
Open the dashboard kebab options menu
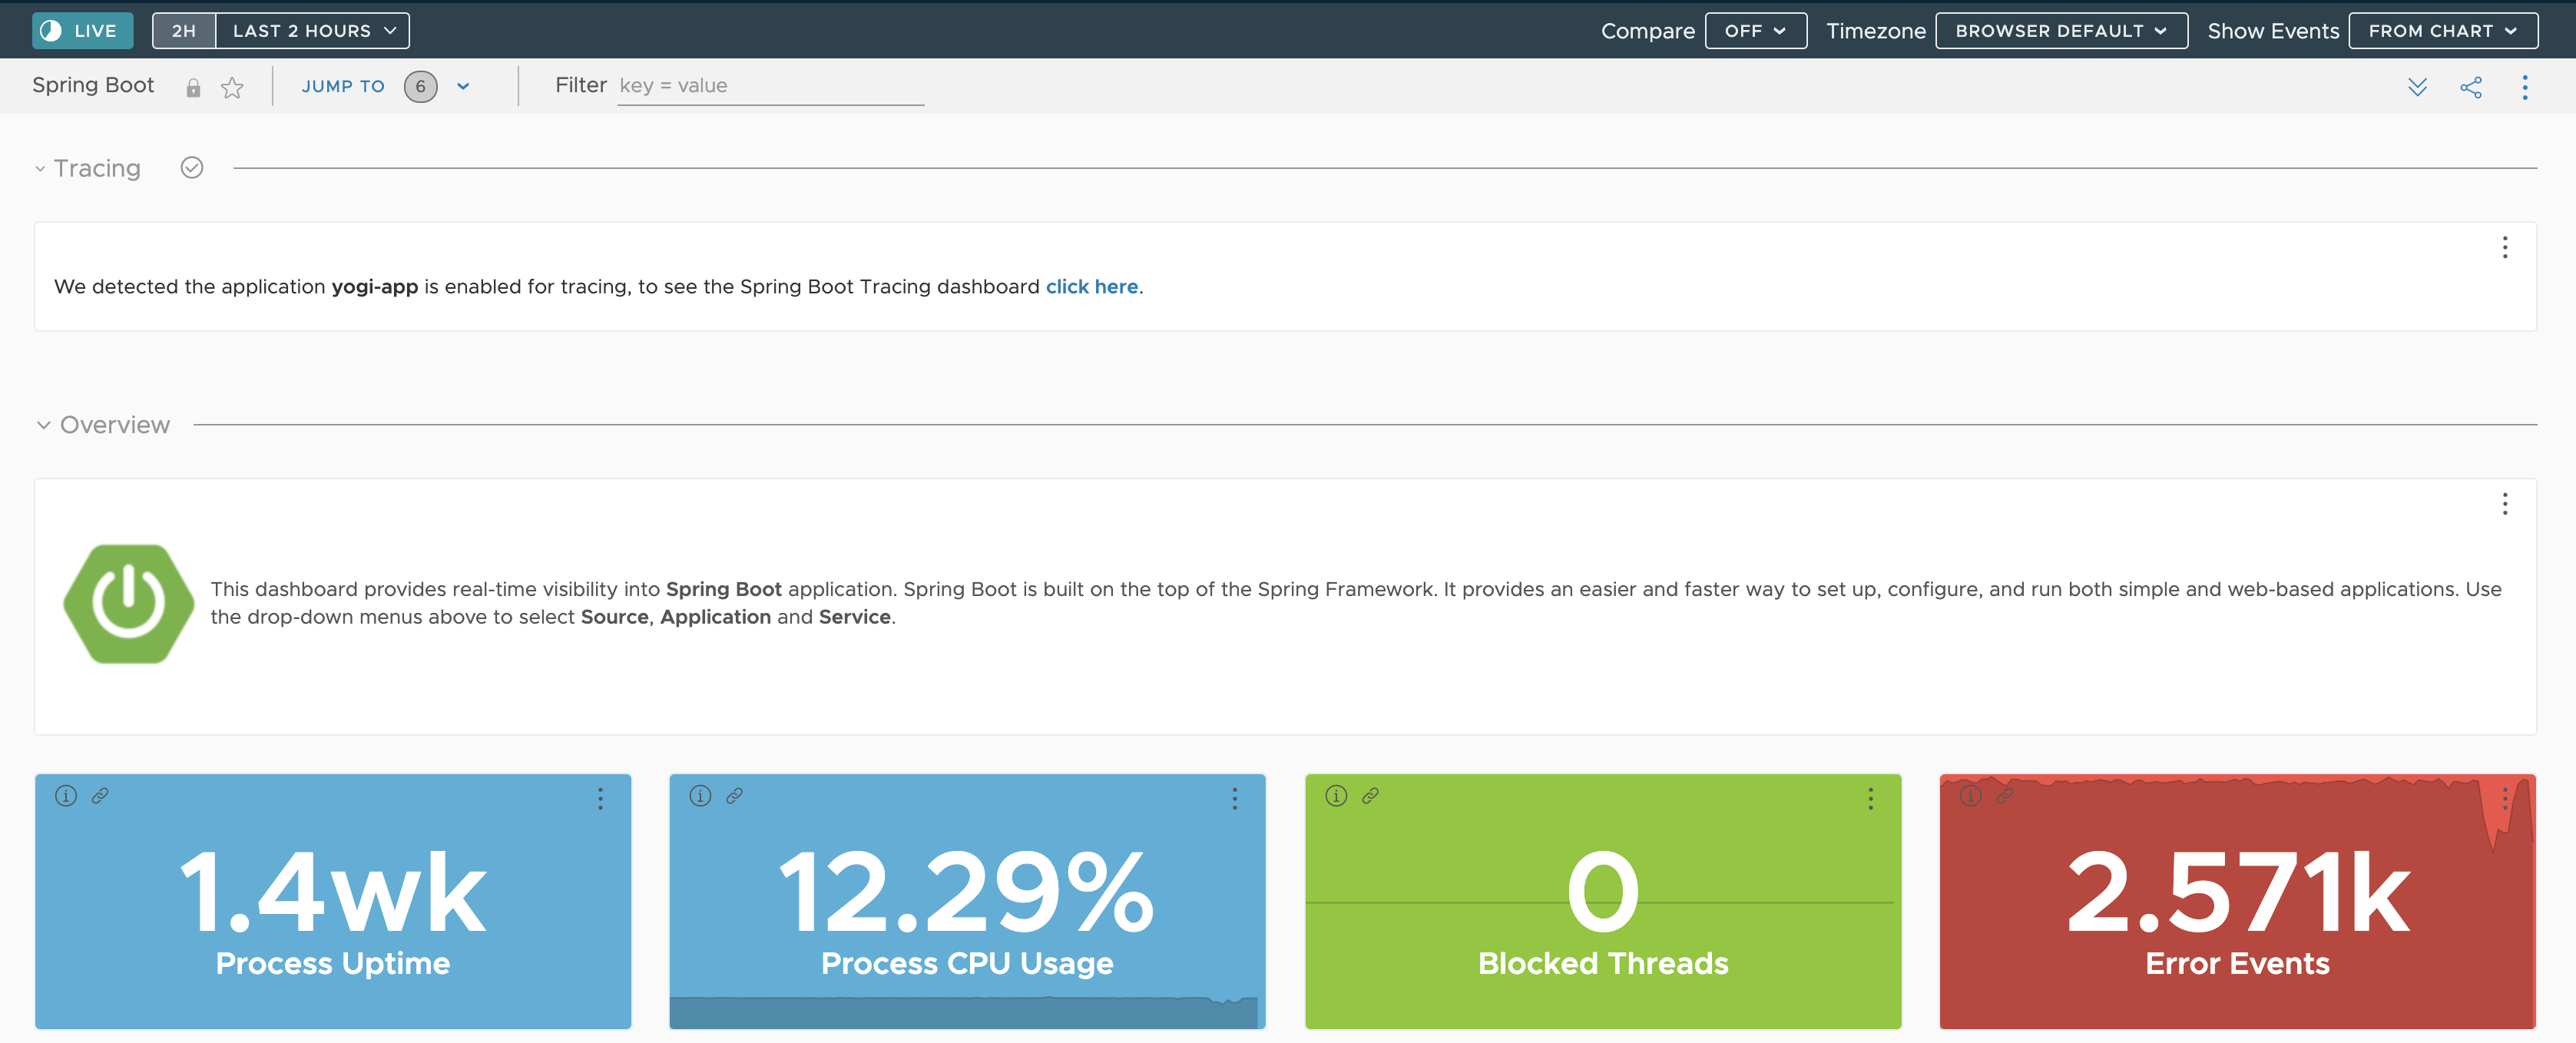(2525, 87)
